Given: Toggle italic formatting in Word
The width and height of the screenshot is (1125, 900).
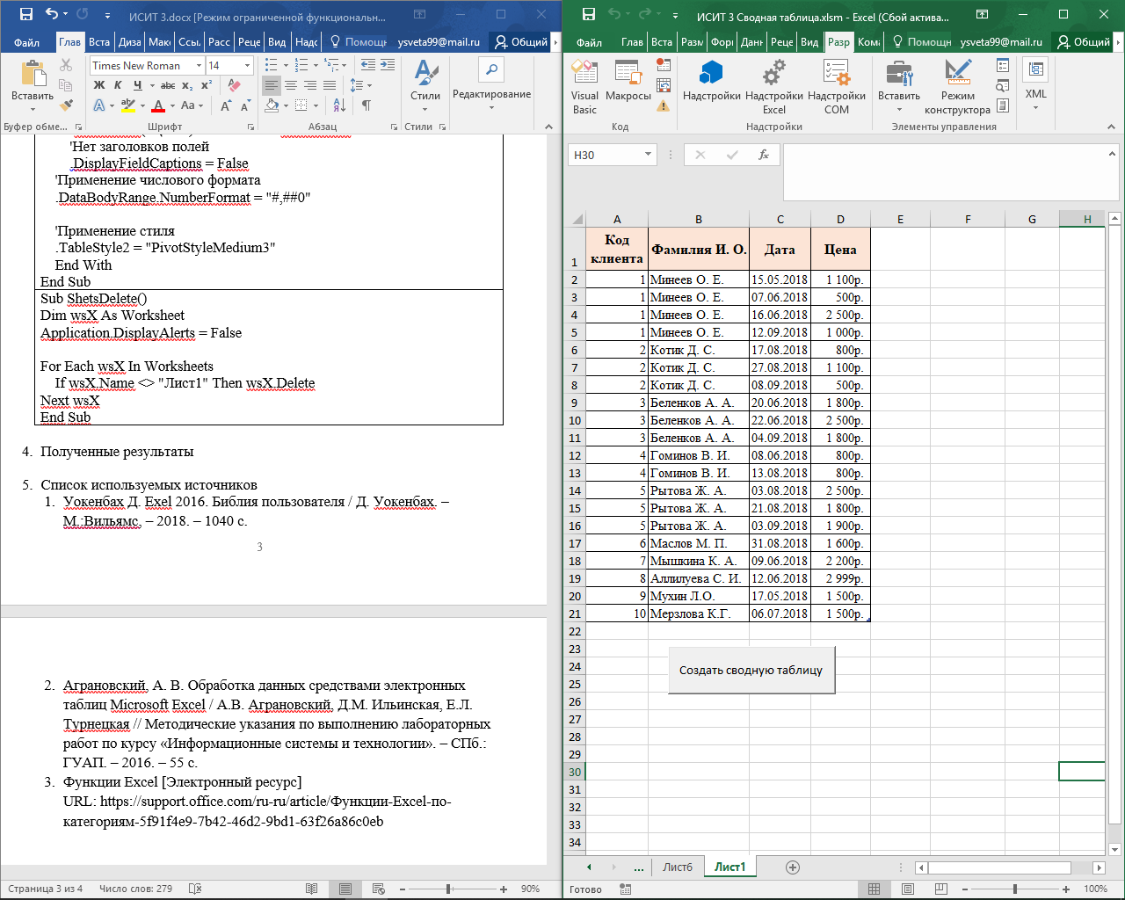Looking at the screenshot, I should [118, 85].
